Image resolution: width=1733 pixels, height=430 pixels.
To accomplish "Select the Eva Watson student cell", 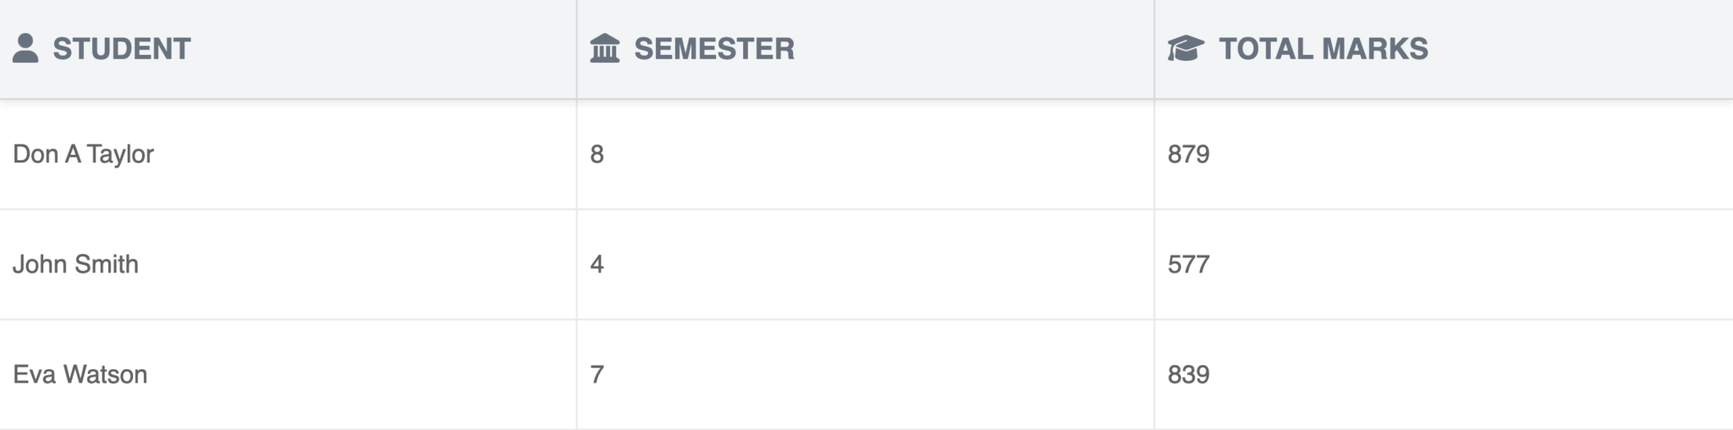I will click(x=288, y=374).
